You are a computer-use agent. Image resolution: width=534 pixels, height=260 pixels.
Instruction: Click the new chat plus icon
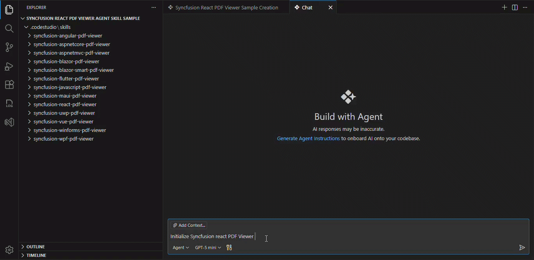504,7
